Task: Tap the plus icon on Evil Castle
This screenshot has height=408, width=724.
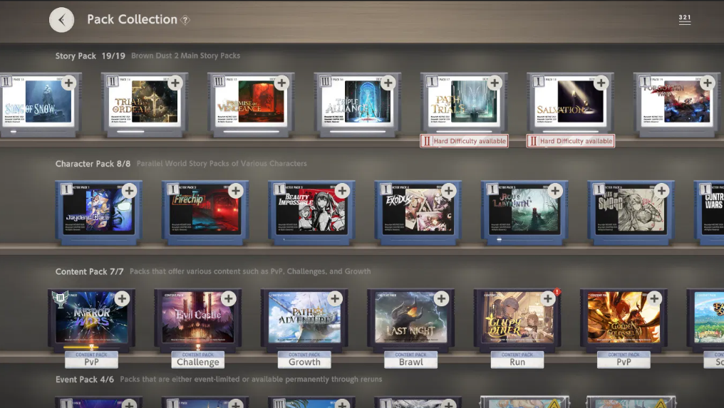Action: 228,298
